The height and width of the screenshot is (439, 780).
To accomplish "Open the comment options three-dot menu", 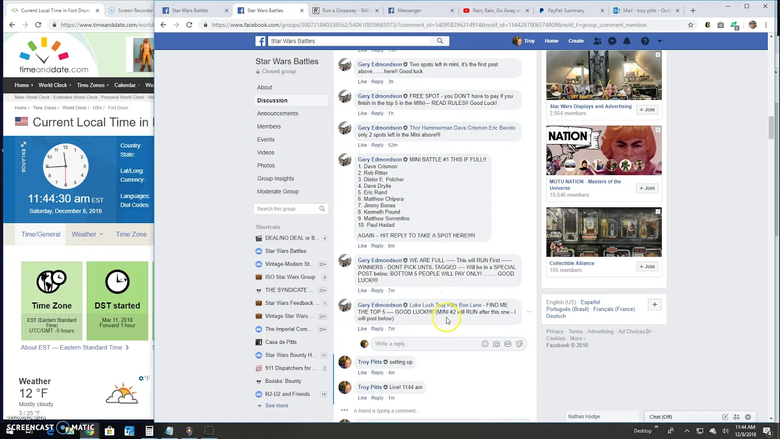I will pos(529,312).
